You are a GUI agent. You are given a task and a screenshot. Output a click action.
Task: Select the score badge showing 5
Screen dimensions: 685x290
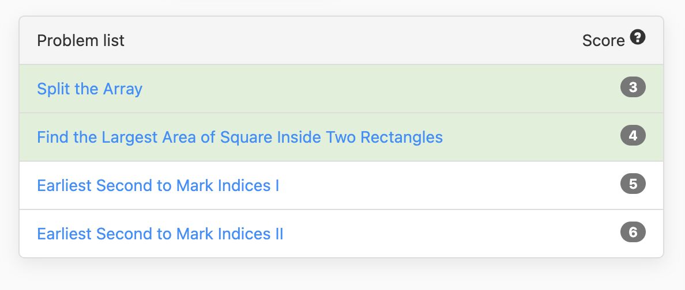coord(633,184)
